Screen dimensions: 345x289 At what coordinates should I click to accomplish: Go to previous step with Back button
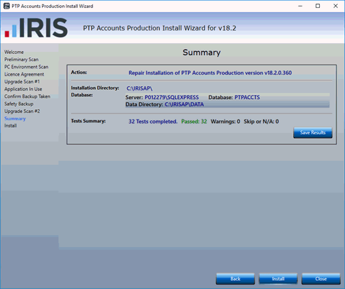coord(235,278)
